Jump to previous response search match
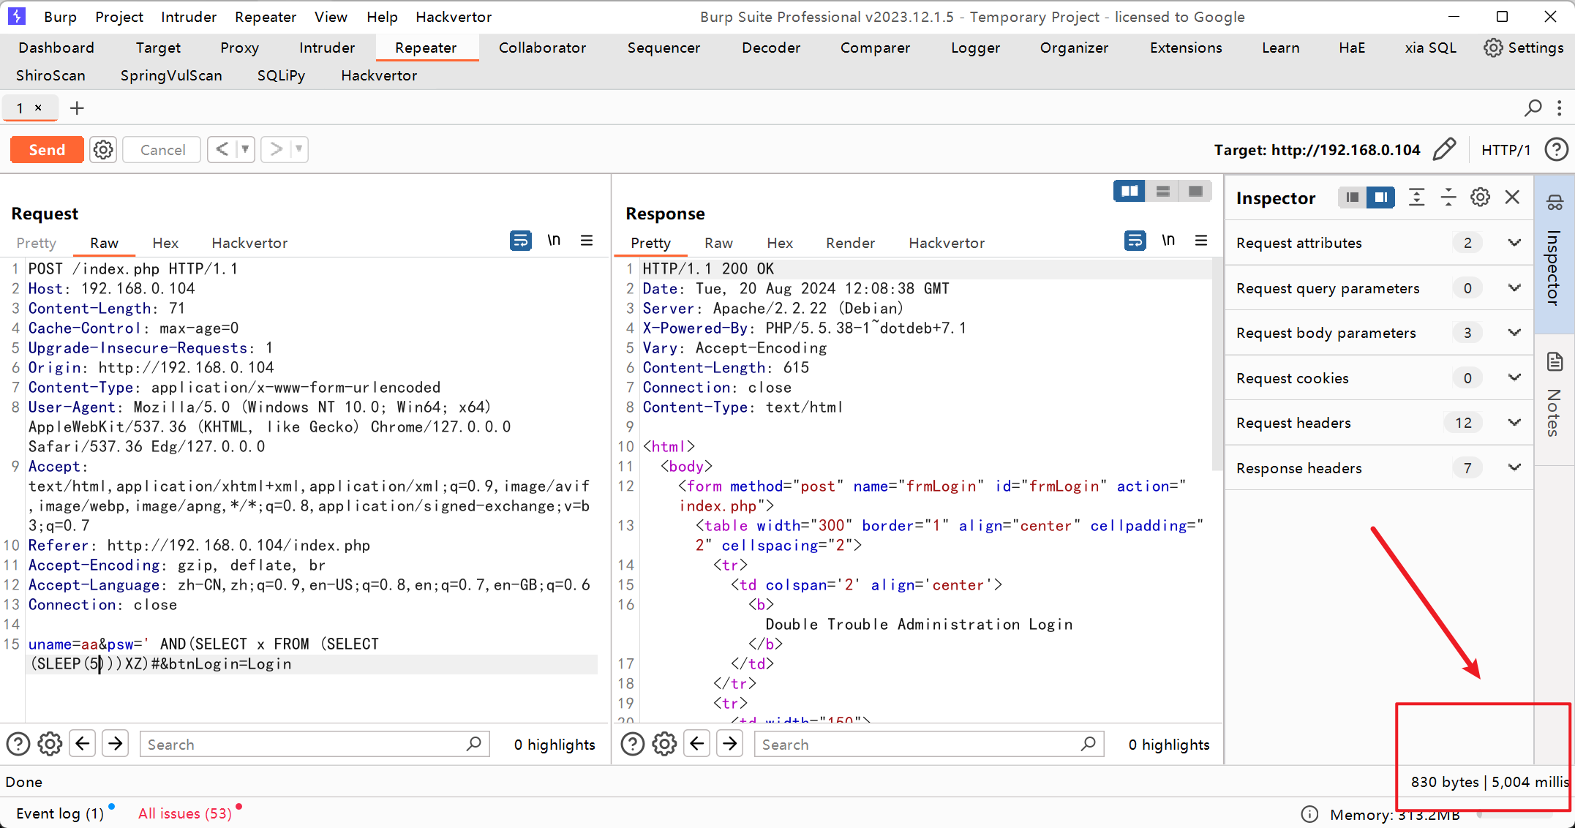1575x828 pixels. click(697, 744)
